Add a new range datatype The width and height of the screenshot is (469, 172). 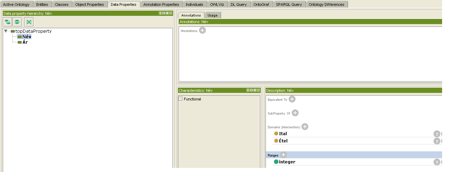[x=283, y=155]
